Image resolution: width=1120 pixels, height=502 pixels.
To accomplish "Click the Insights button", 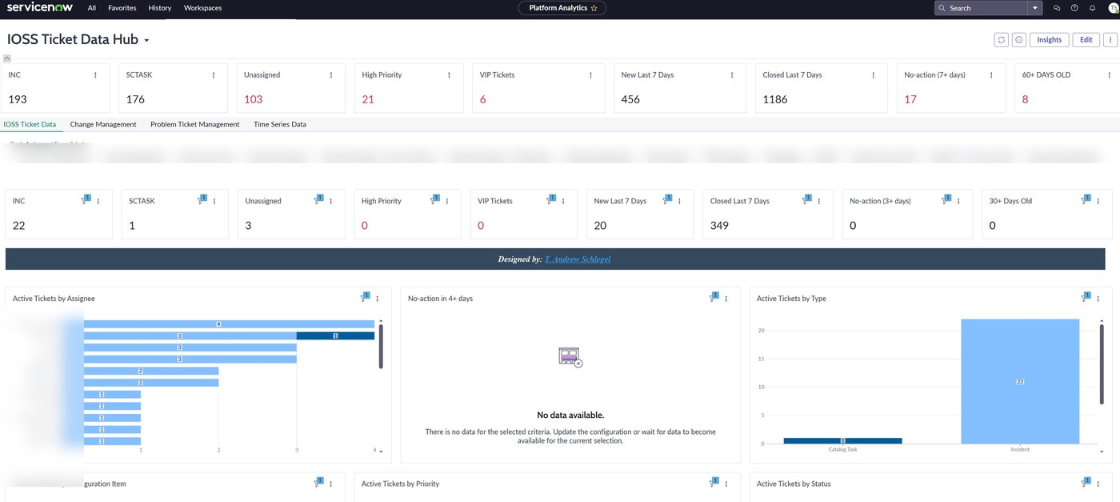I will click(1049, 39).
